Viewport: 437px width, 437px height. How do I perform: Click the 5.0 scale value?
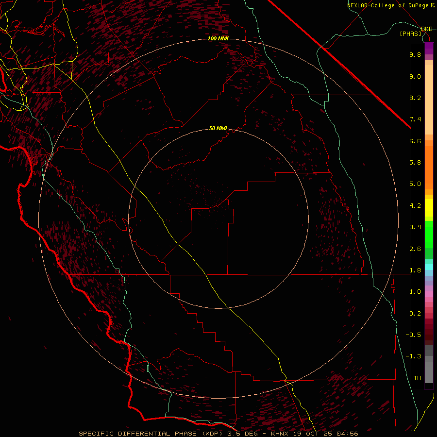click(x=415, y=184)
